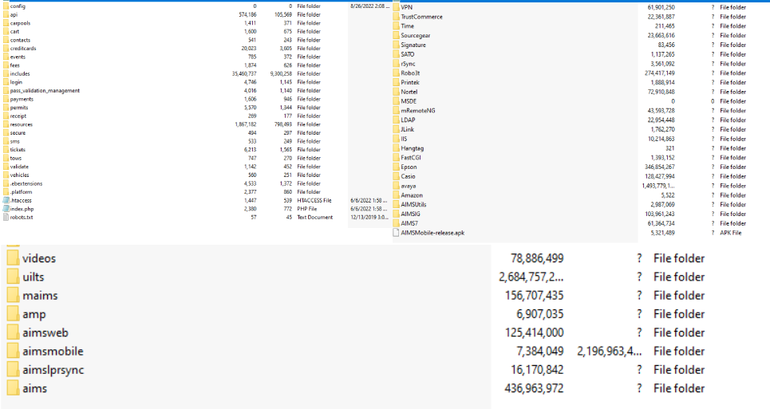Select the mRemoteNG folder name
The height and width of the screenshot is (409, 770).
[x=418, y=111]
